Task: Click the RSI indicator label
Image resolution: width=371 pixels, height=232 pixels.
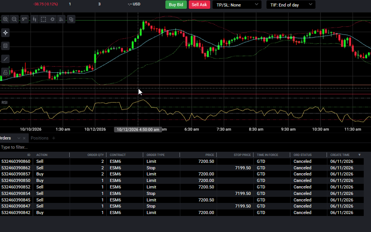Action: [x=5, y=102]
